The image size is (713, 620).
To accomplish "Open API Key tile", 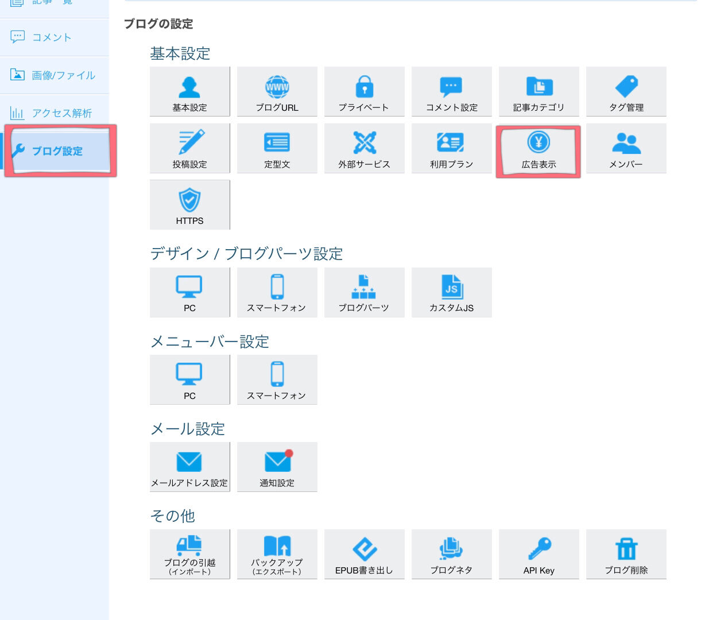I will tap(539, 554).
